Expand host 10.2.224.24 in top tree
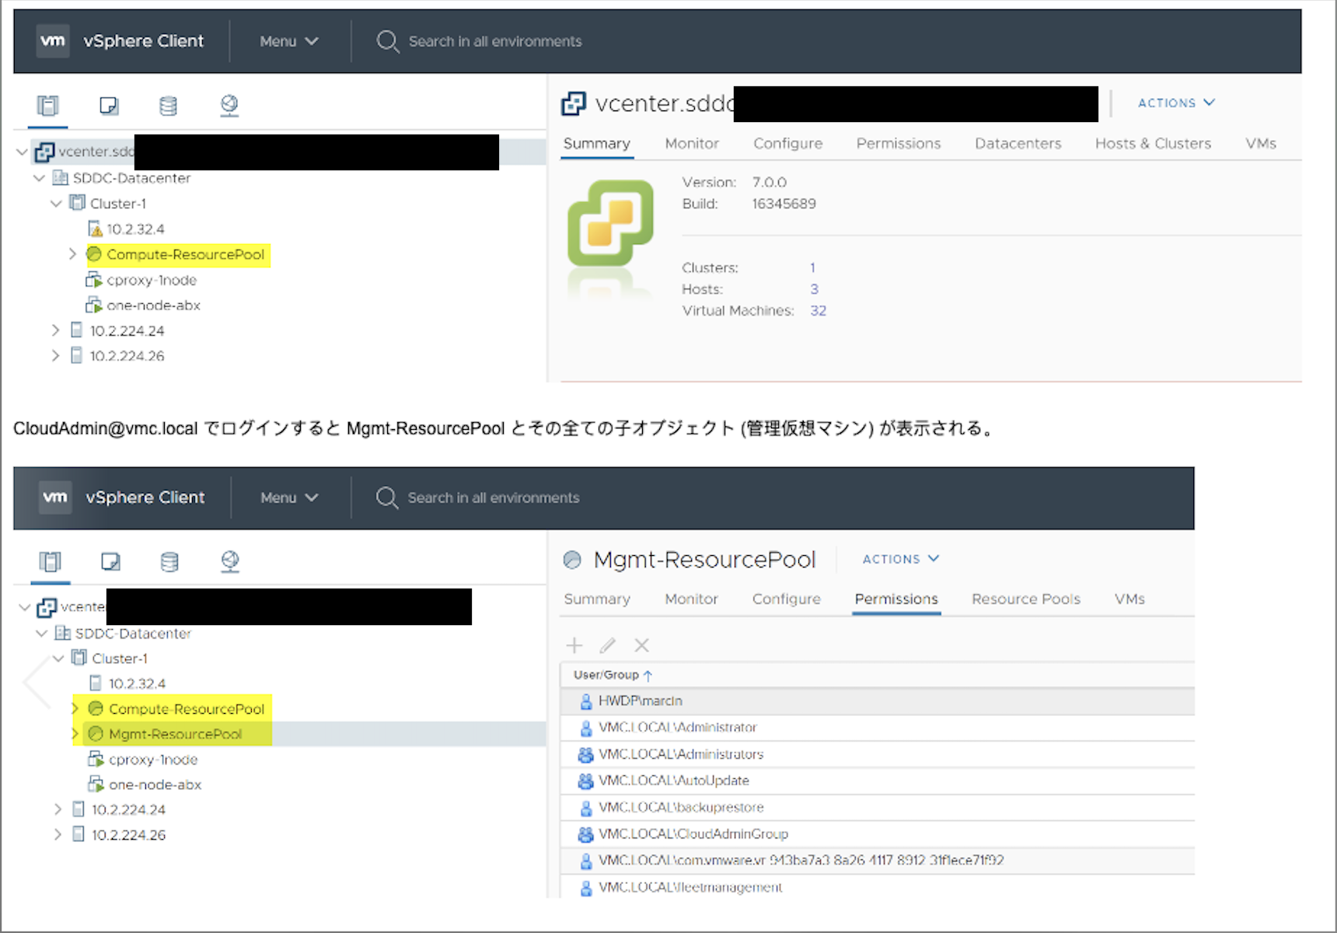Image resolution: width=1337 pixels, height=933 pixels. tap(55, 330)
